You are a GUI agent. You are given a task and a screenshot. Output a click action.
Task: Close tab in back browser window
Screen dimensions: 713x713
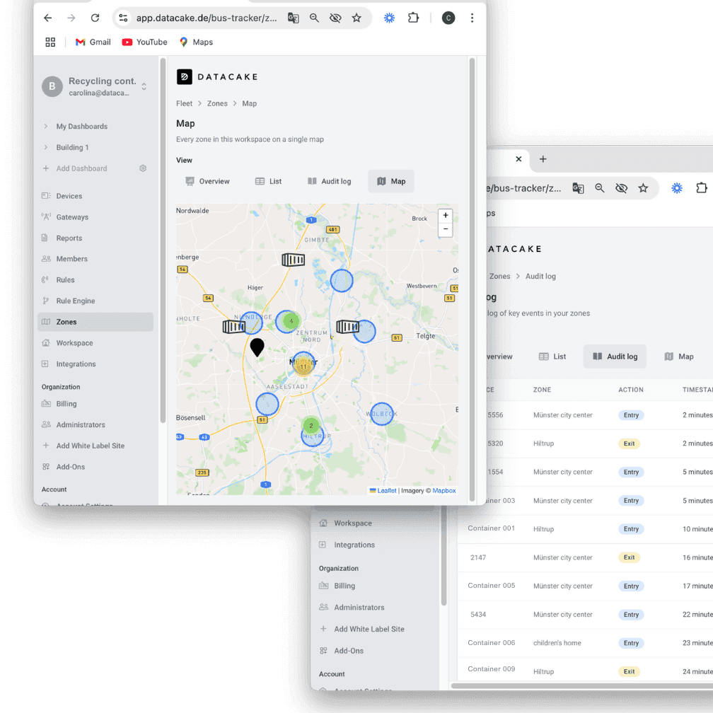click(519, 159)
